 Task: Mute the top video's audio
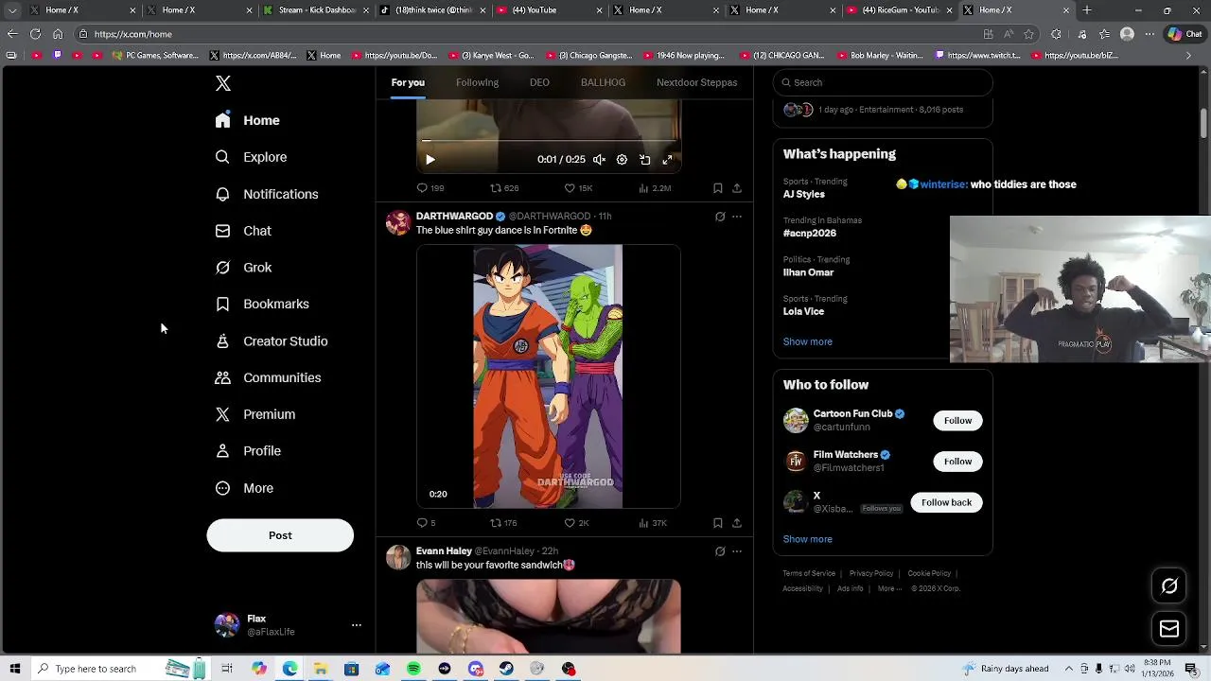599,160
